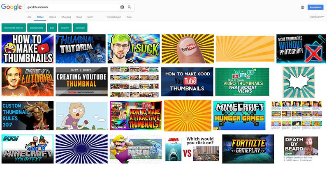329x173 pixels.
Task: Click into the search field with 'good thumbnails'
Action: (x=70, y=7)
